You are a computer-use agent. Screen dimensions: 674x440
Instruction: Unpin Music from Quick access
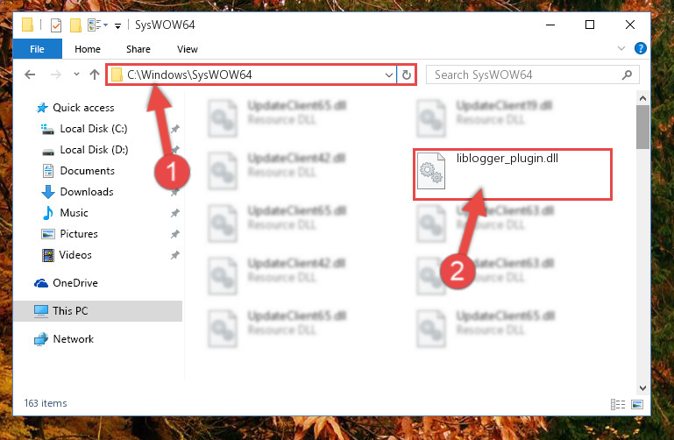coord(174,213)
